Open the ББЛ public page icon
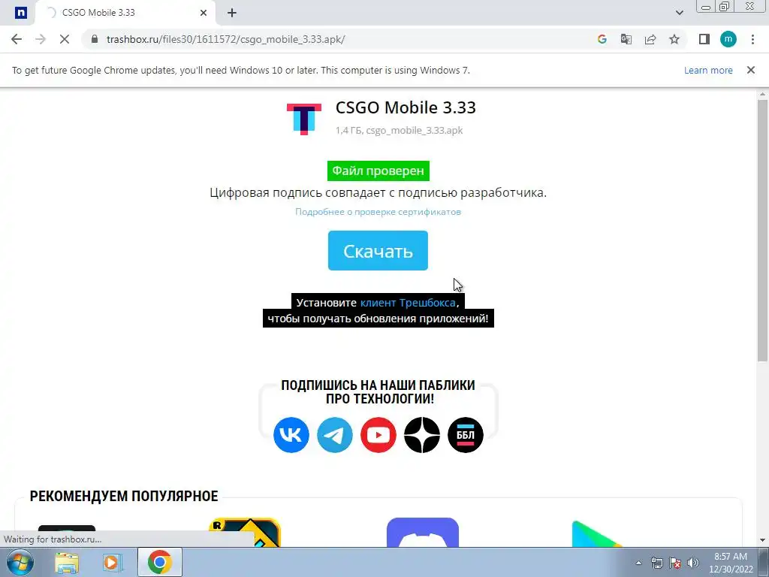This screenshot has height=577, width=769. click(466, 435)
